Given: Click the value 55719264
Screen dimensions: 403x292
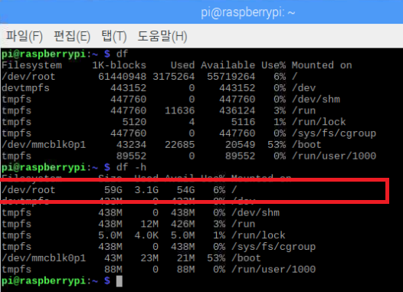Looking at the screenshot, I should (231, 77).
